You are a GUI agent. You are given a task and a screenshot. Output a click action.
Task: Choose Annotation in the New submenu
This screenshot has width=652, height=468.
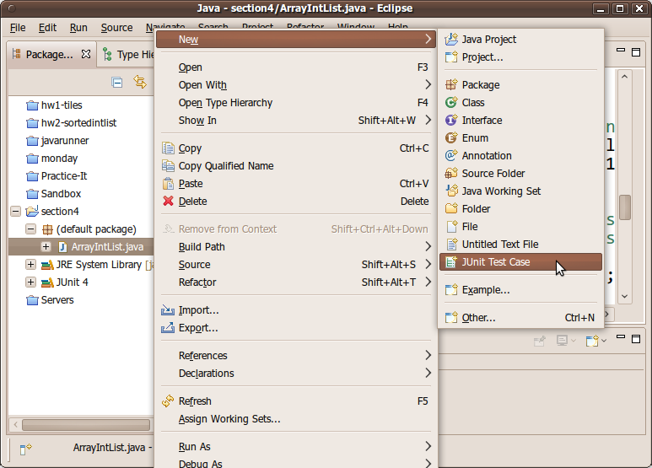tap(486, 156)
